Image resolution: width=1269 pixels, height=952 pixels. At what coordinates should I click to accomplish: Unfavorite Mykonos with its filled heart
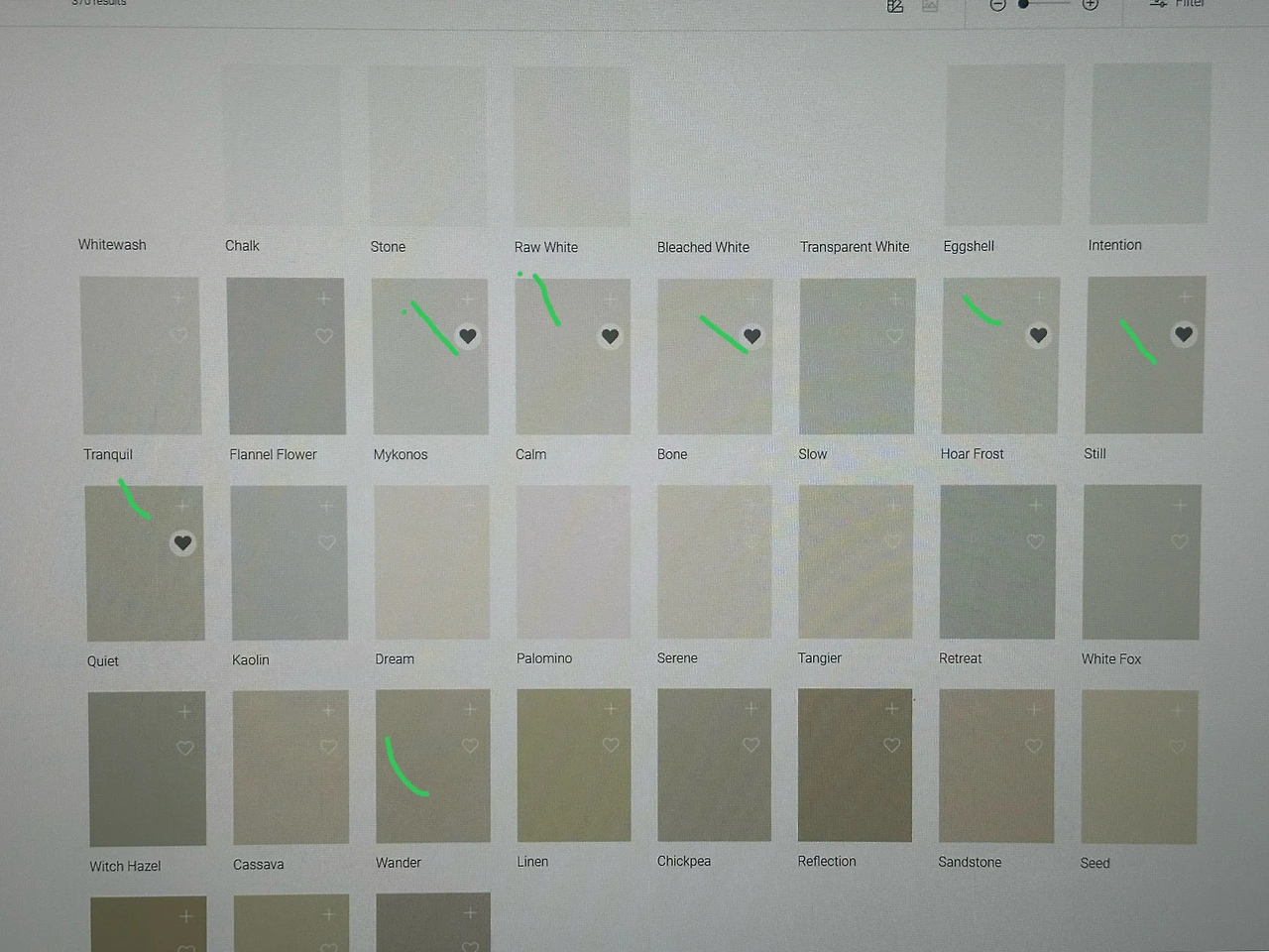(468, 336)
